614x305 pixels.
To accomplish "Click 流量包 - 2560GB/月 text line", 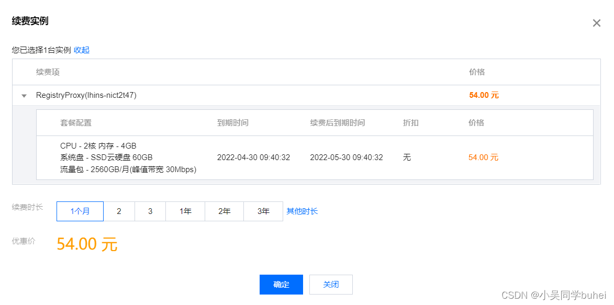I will tap(128, 170).
